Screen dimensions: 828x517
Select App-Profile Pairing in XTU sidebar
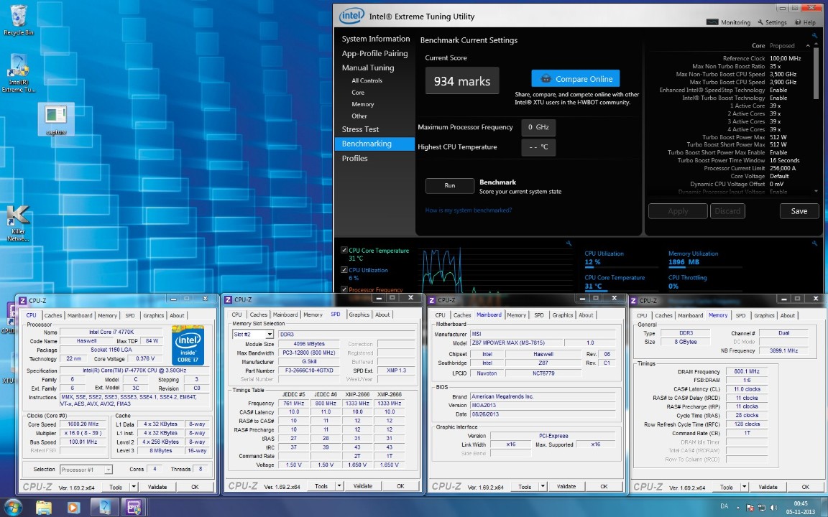pos(374,53)
